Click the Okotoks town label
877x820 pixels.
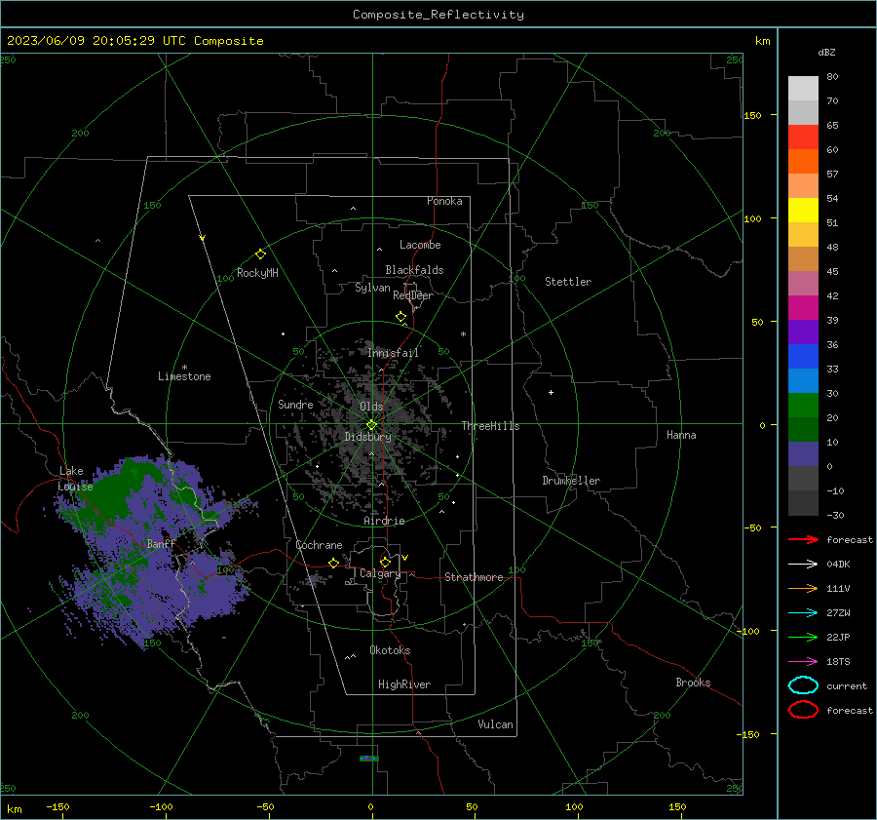pos(390,650)
